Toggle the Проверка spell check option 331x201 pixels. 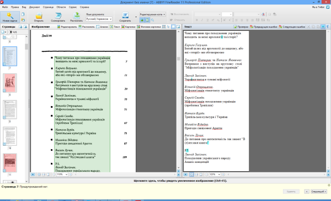241,27
